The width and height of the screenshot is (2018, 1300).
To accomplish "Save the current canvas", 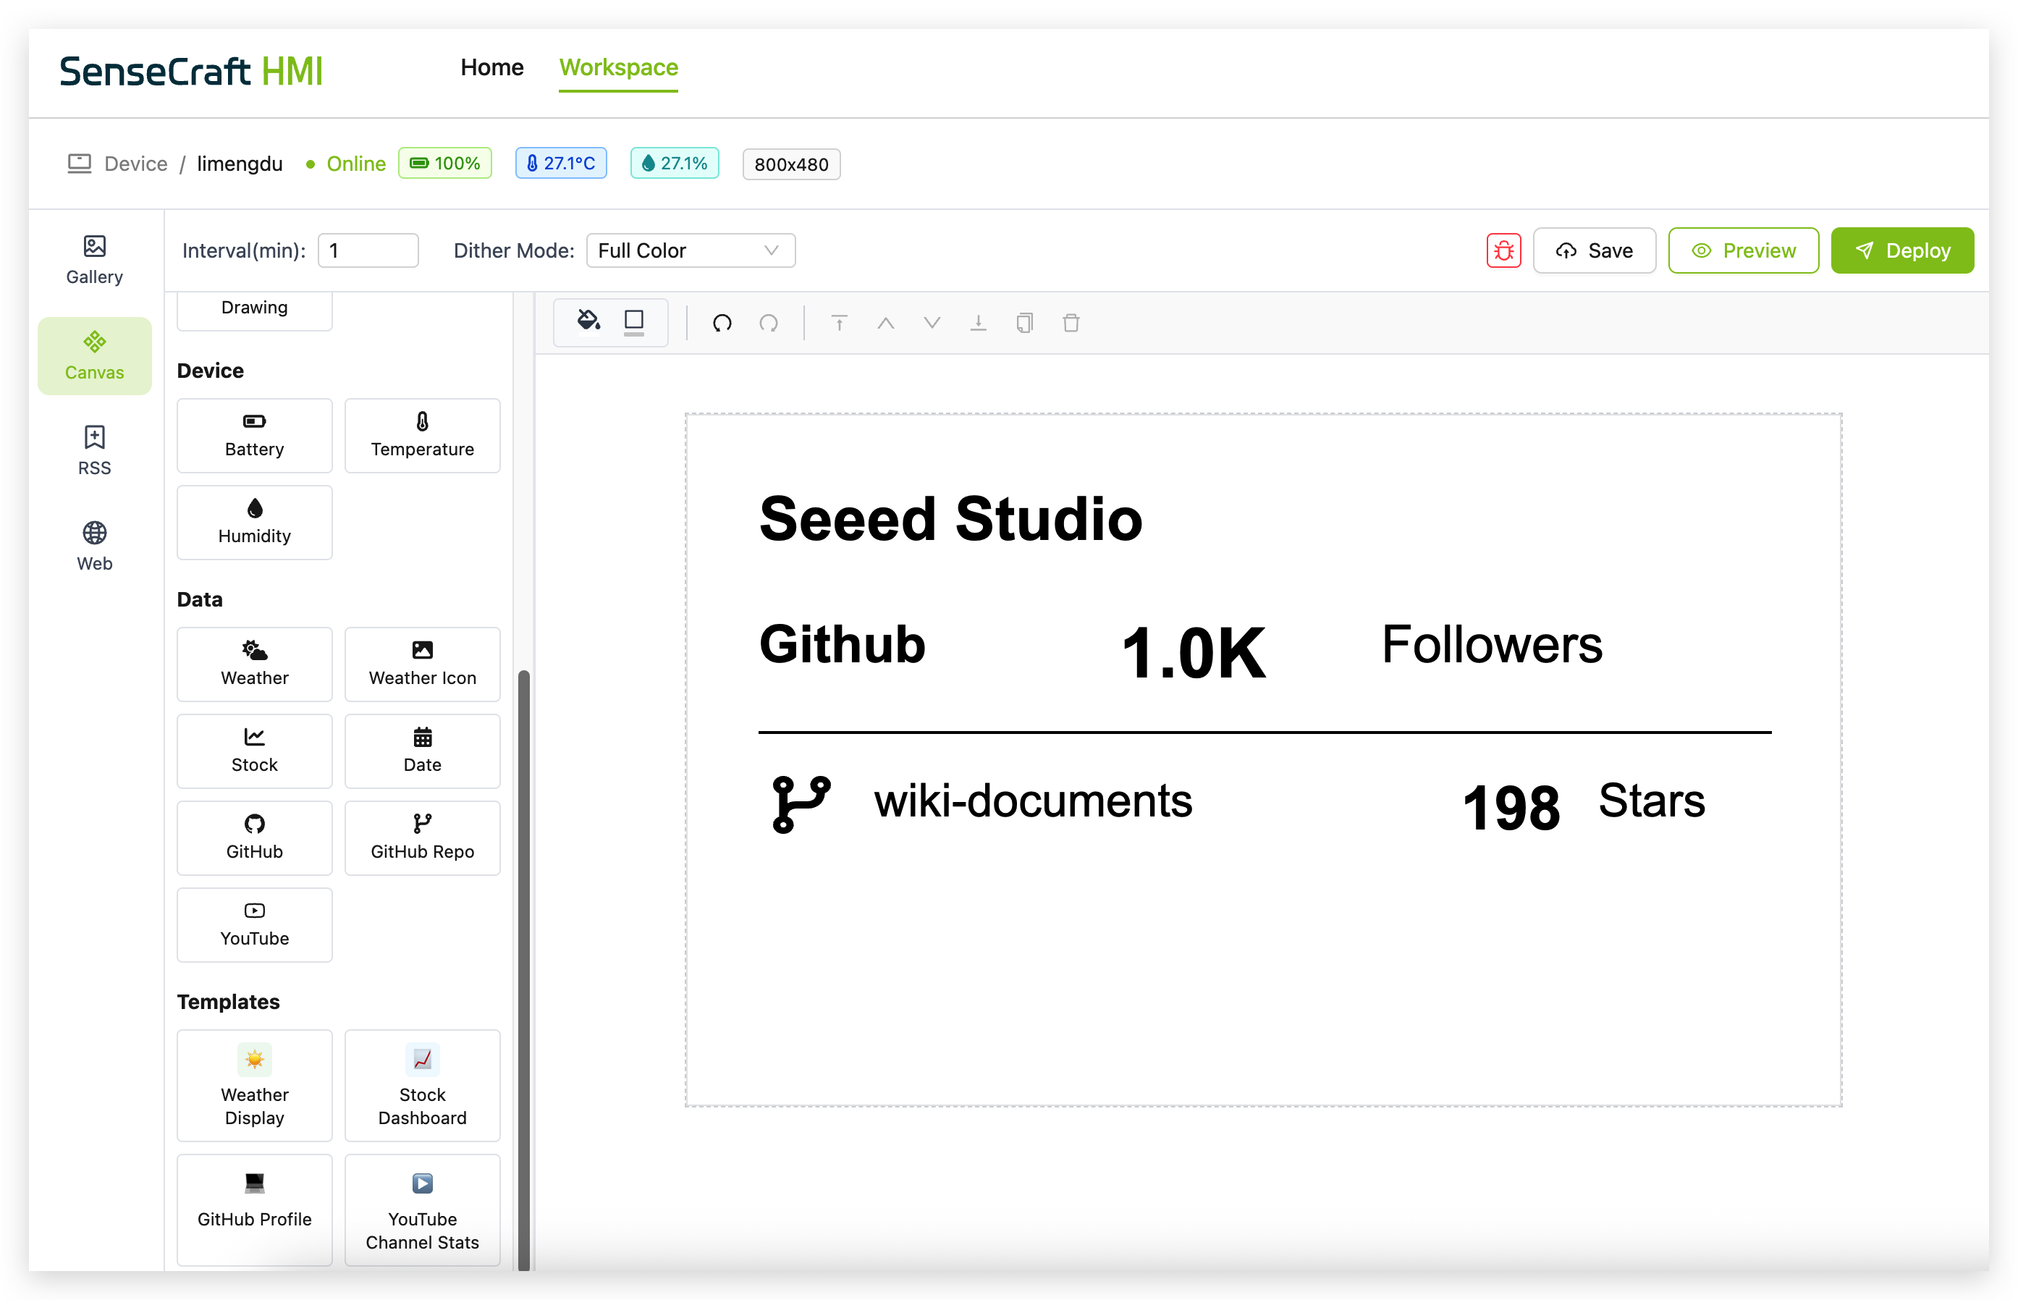I will pos(1595,250).
